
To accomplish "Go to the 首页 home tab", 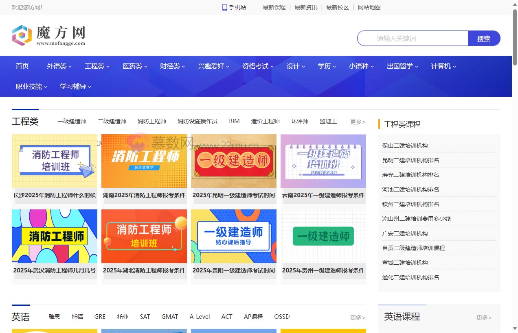I will (x=22, y=66).
